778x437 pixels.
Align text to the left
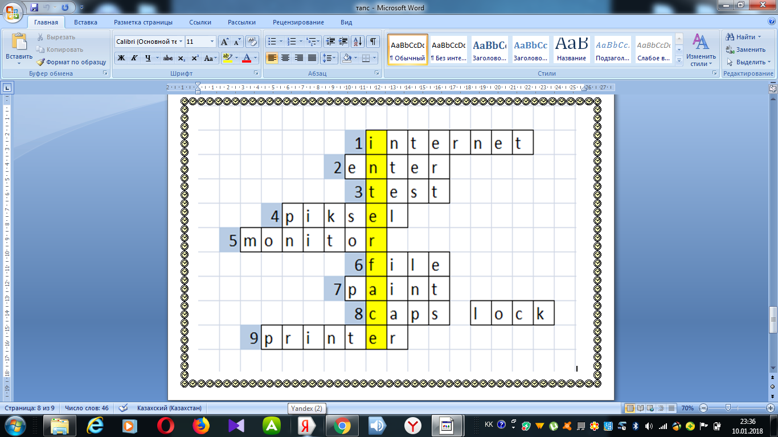point(272,58)
